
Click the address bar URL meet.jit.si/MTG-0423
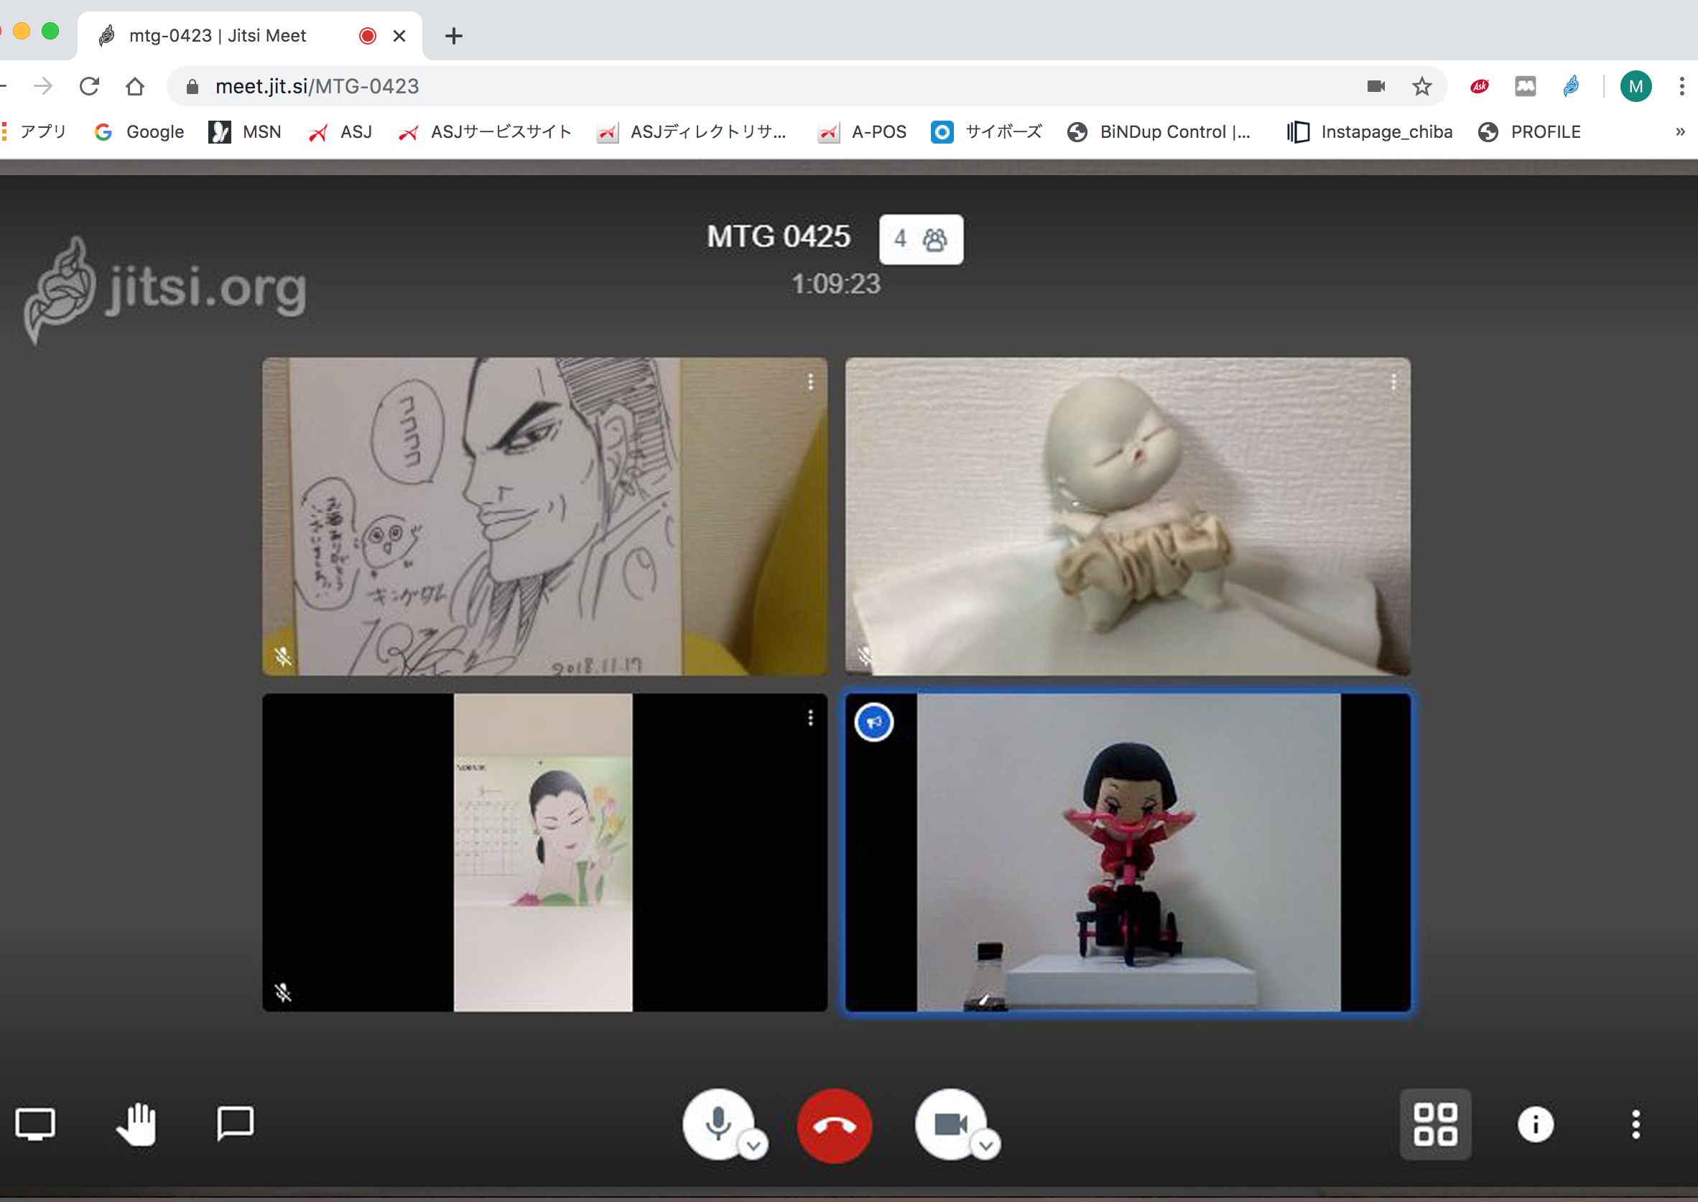[x=317, y=87]
